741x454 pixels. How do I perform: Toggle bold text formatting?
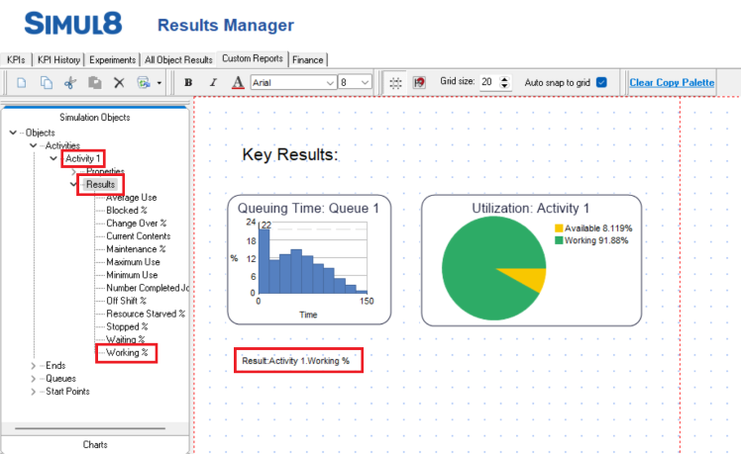[189, 83]
